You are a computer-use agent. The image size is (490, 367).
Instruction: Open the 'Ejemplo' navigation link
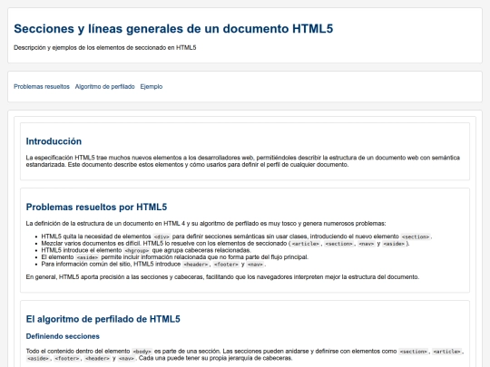pos(152,86)
